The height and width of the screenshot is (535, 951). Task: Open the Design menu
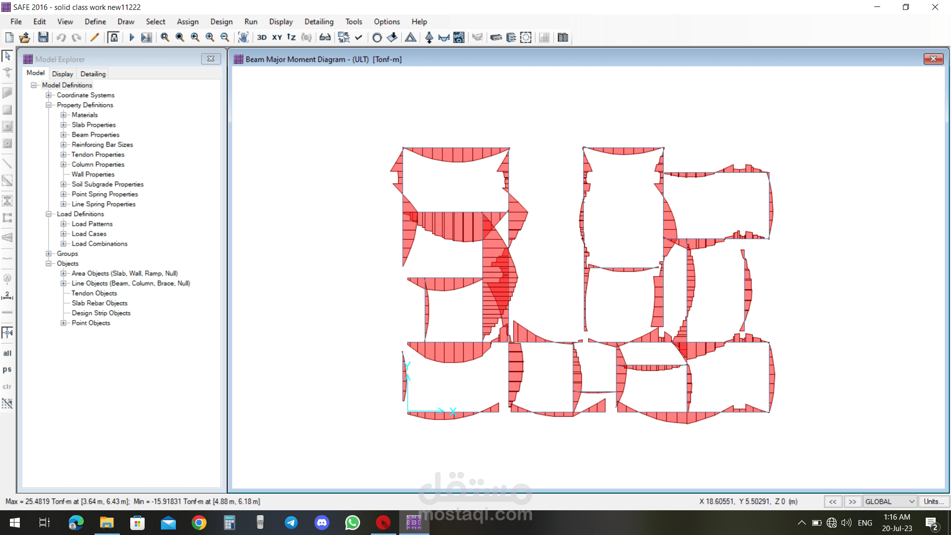pyautogui.click(x=221, y=22)
